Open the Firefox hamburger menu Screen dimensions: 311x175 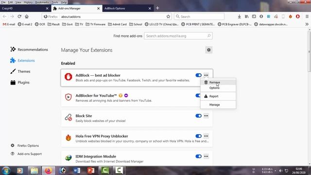click(307, 17)
